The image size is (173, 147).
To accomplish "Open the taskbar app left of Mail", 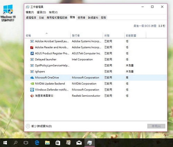I will [x=69, y=143].
